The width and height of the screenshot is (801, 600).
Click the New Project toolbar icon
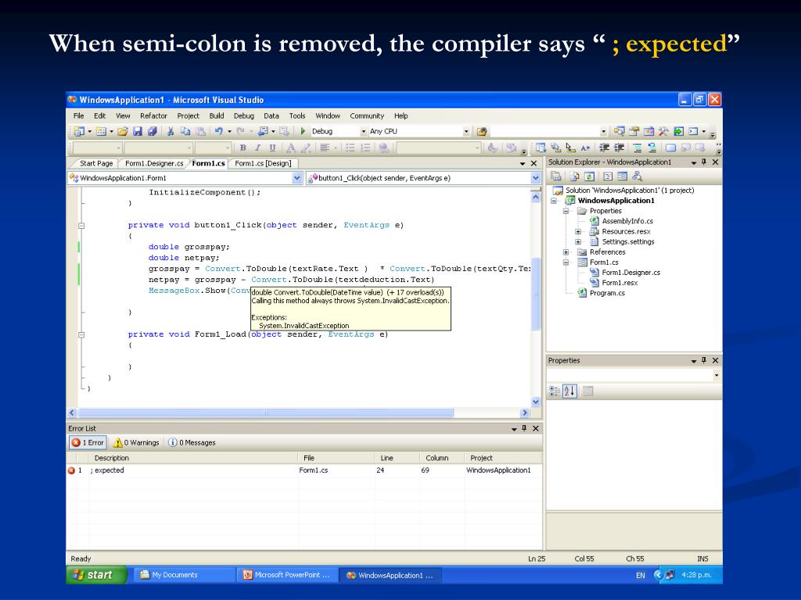[x=79, y=131]
